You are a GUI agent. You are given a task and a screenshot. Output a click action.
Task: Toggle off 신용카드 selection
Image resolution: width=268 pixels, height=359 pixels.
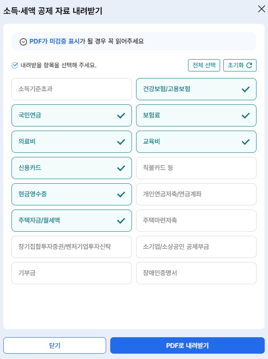[x=72, y=168]
